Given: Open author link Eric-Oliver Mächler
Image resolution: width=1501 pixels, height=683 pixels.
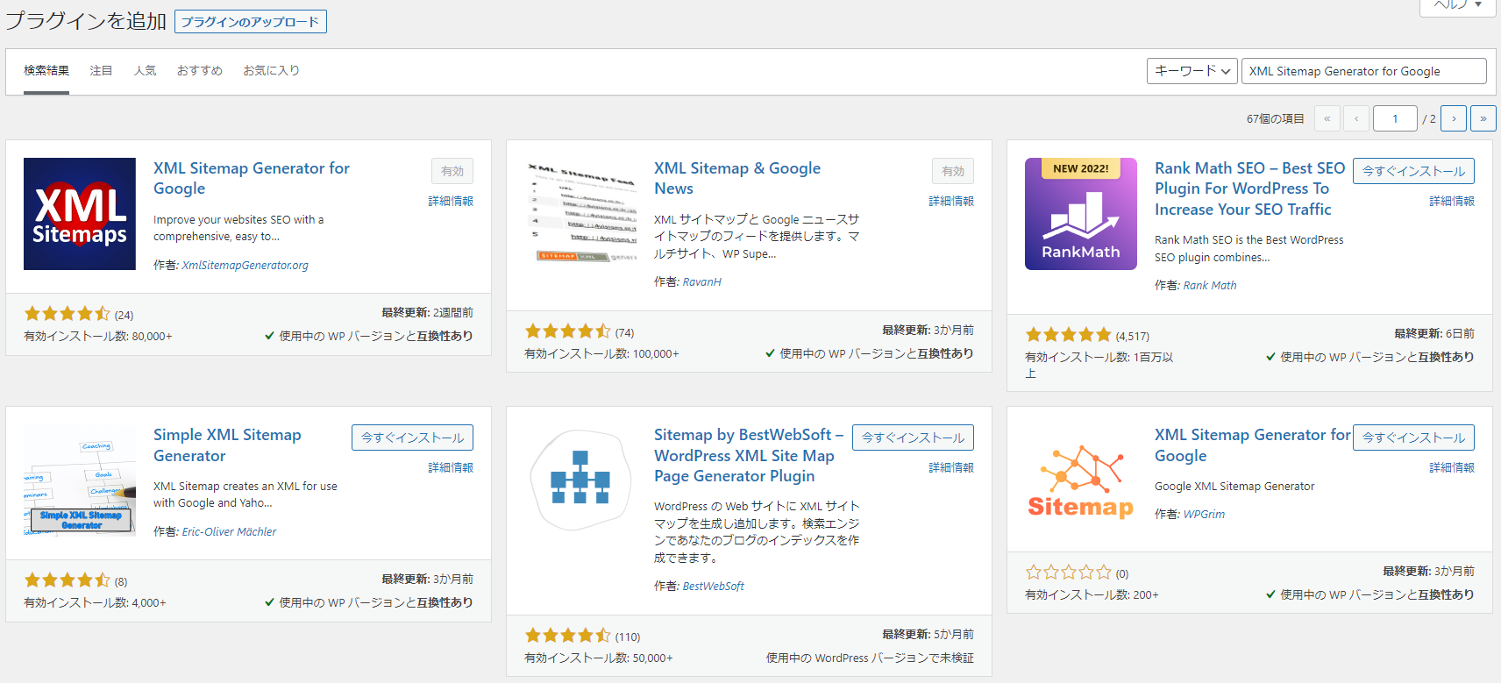Looking at the screenshot, I should tap(229, 532).
